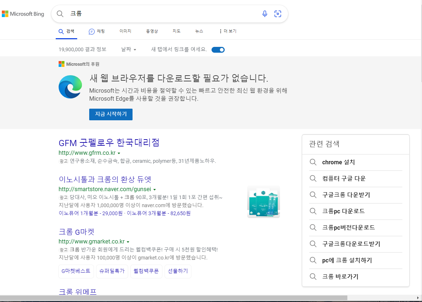This screenshot has height=302, width=422.
Task: Click the horizontal scrollbar at the bottom
Action: pos(174,298)
